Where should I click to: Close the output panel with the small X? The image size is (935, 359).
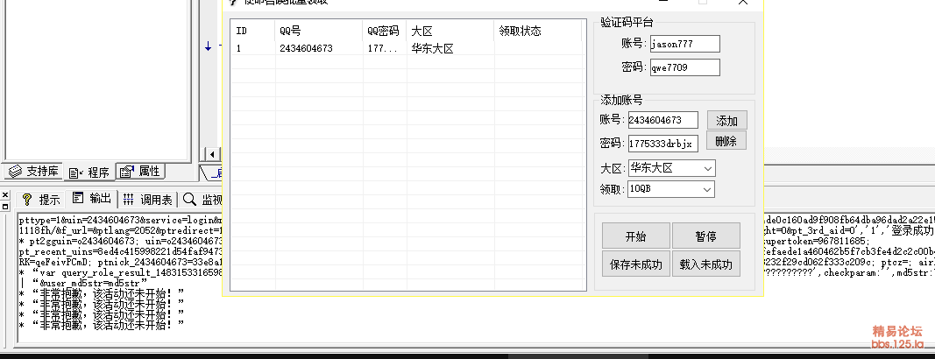click(x=5, y=194)
